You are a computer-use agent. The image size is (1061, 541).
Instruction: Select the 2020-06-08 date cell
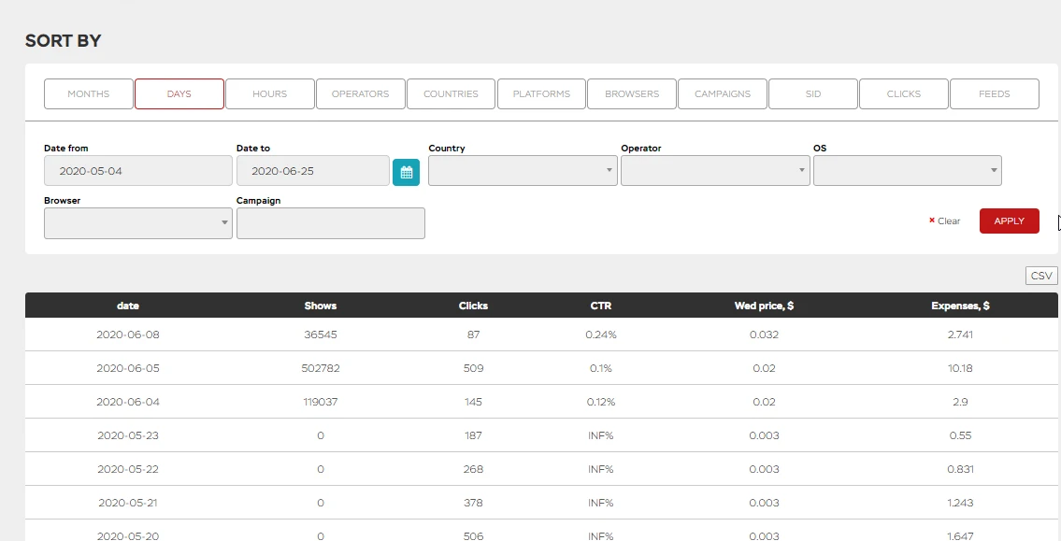click(128, 335)
